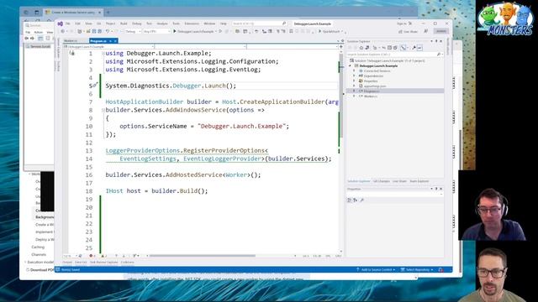Switch to the Git Changes panel tab
This screenshot has height=302, width=538.
382,181
